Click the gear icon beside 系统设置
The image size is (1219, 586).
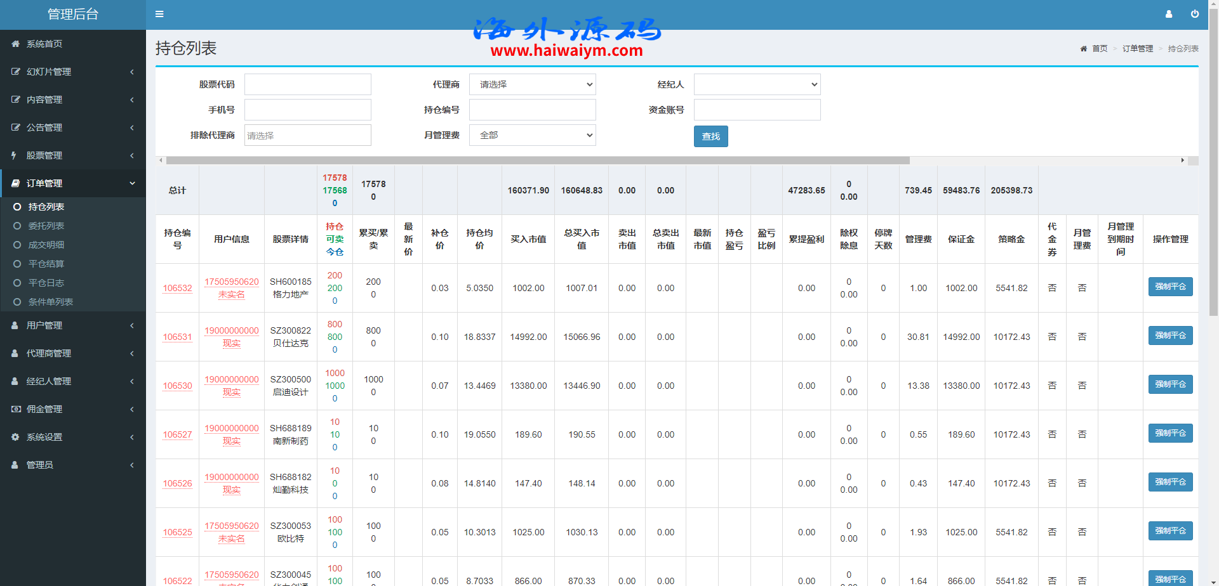coord(15,437)
